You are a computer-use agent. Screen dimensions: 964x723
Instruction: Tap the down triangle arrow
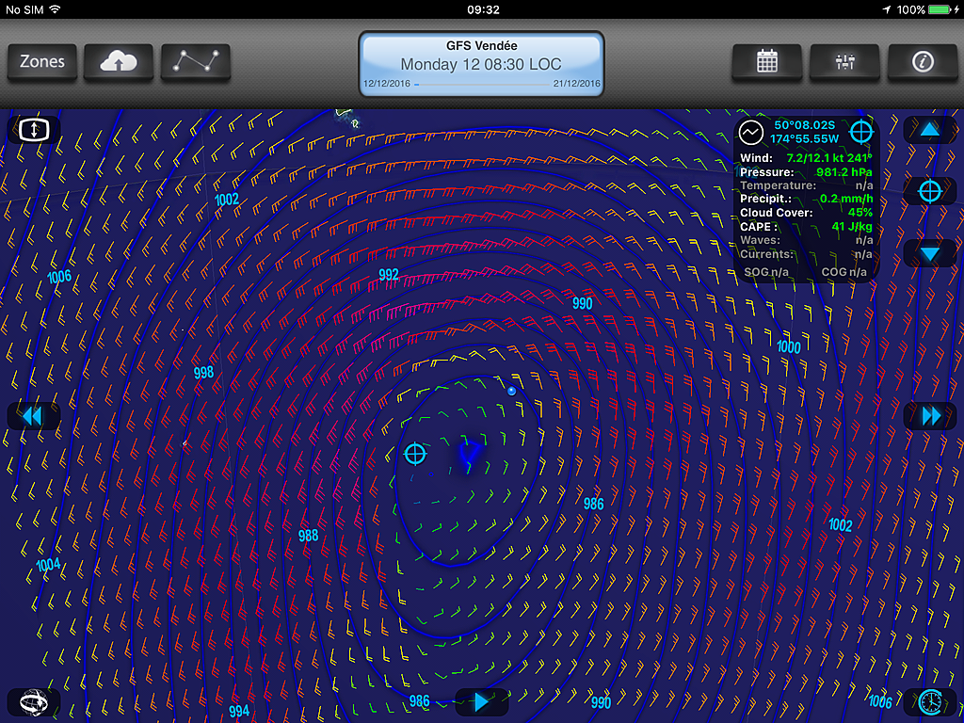point(930,253)
